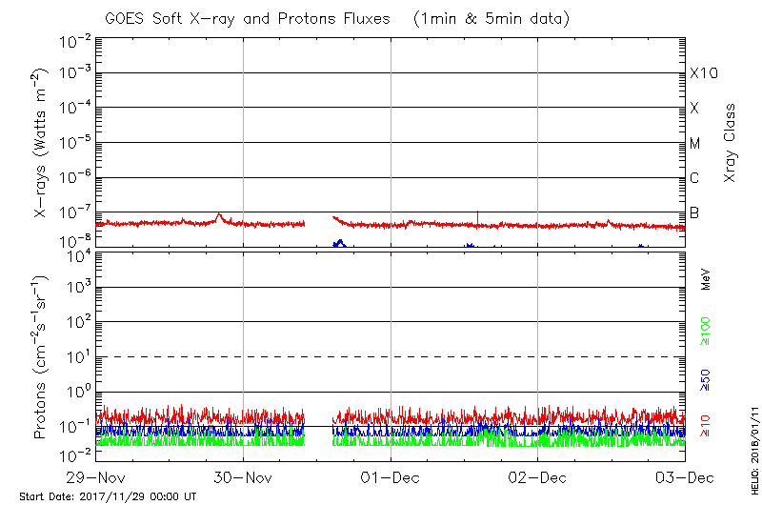The width and height of the screenshot is (762, 505).
Task: Click the 02-Dec date tick label
Action: pyautogui.click(x=538, y=475)
